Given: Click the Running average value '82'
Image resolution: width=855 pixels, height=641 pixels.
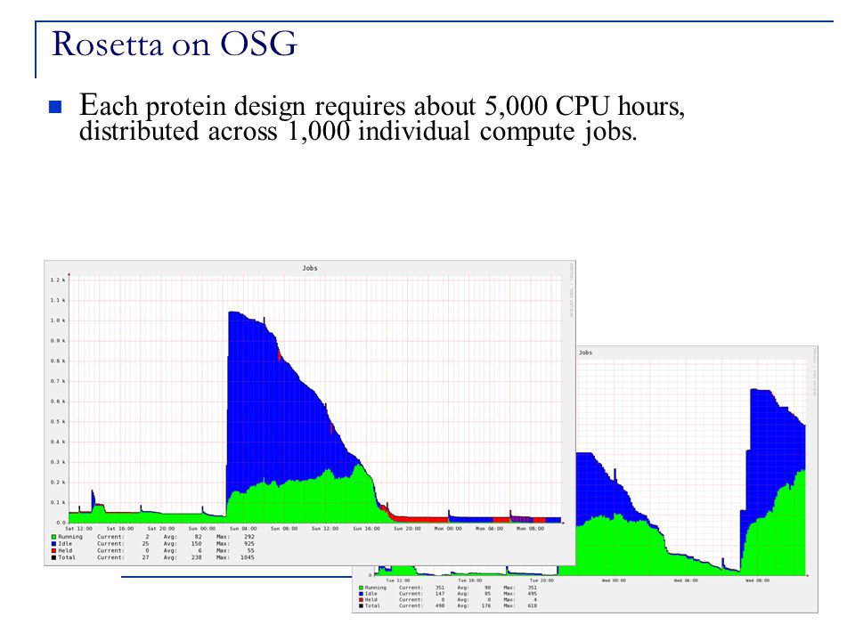Looking at the screenshot, I should click(x=199, y=537).
